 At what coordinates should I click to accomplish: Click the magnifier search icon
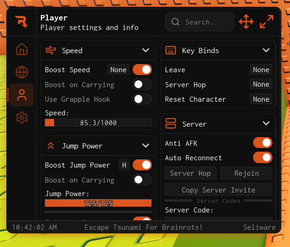click(x=175, y=22)
